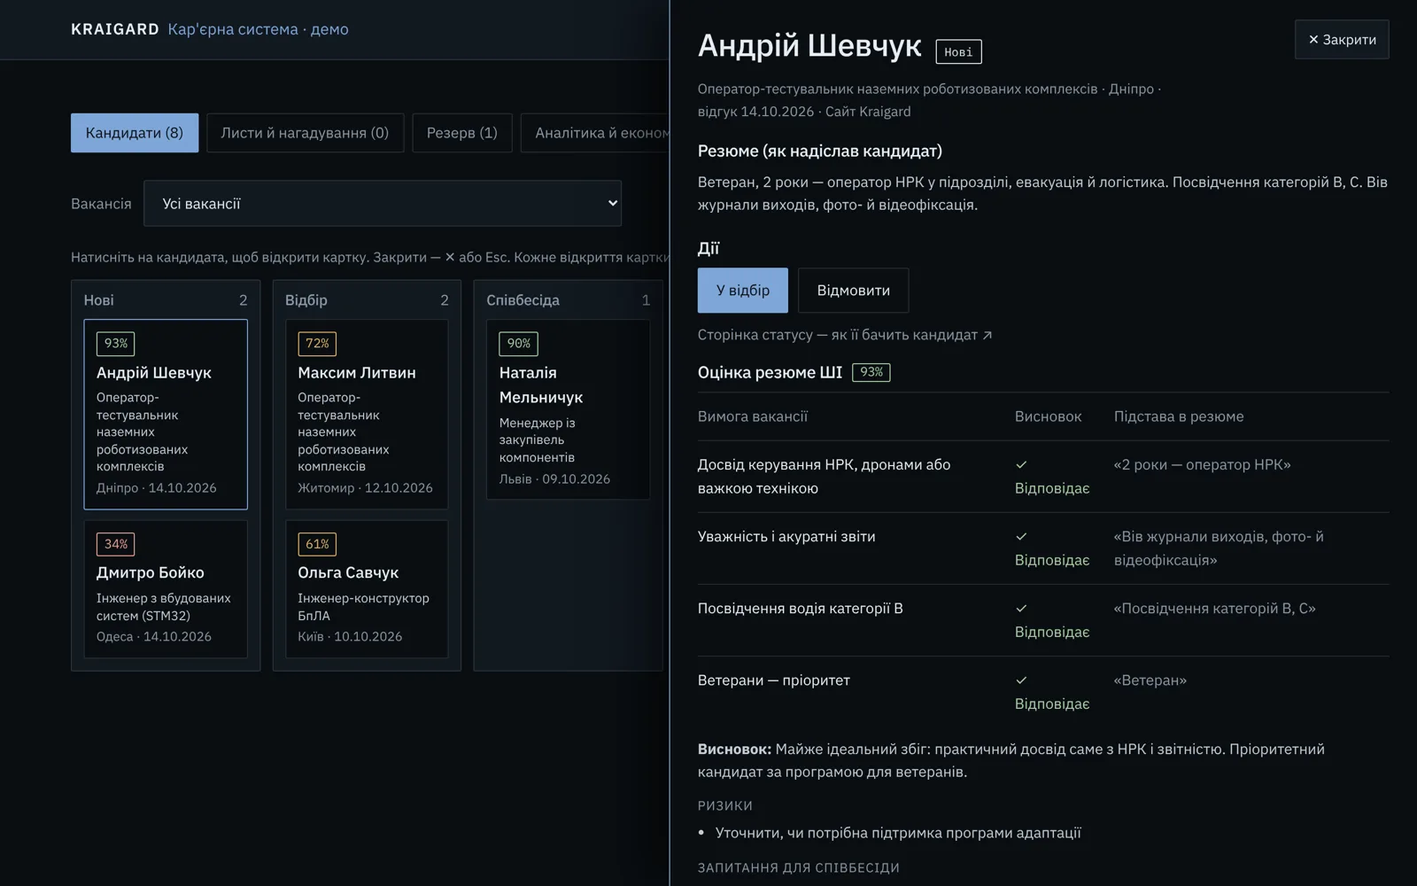Click the 93% badge next to Оцінка резюме ШІ

coord(871,372)
